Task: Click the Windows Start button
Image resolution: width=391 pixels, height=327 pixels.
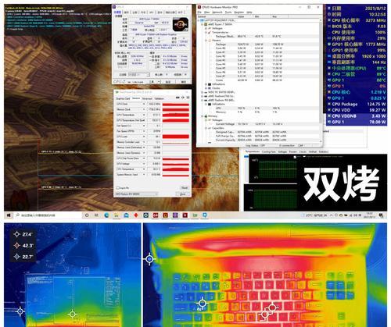Action: [x=9, y=215]
